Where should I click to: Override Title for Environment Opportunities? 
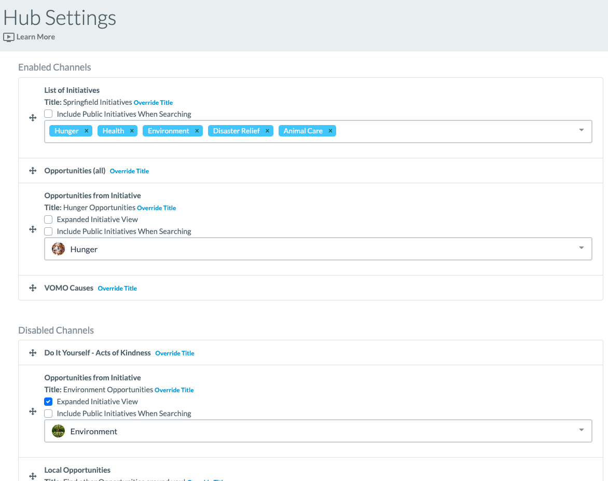pyautogui.click(x=174, y=390)
